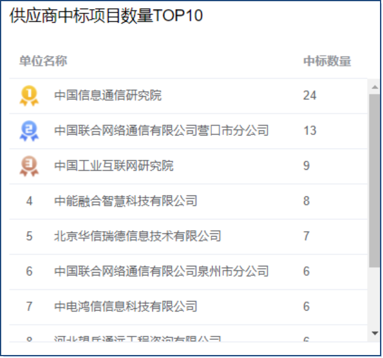Image resolution: width=383 pixels, height=358 pixels.
Task: Click bid count 6 for 中电鸿信
Action: tap(307, 306)
